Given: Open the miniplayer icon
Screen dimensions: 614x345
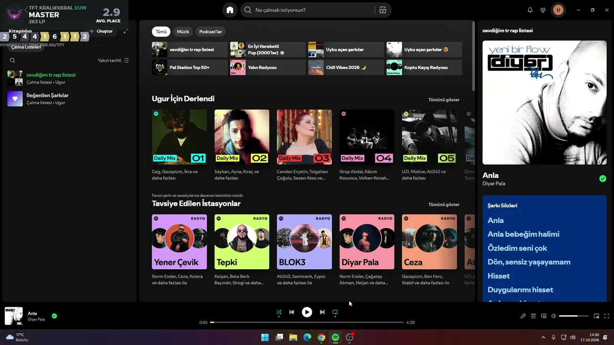Looking at the screenshot, I should coord(596,316).
